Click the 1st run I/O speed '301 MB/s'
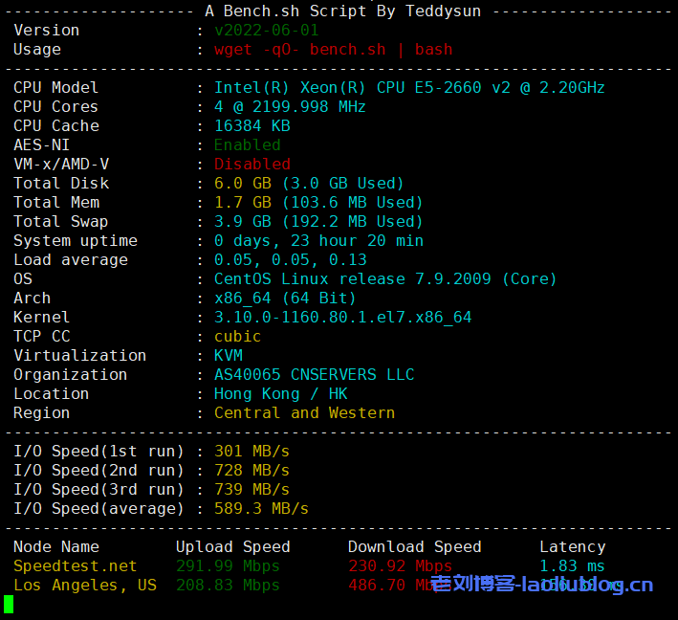The image size is (678, 620). [x=252, y=451]
